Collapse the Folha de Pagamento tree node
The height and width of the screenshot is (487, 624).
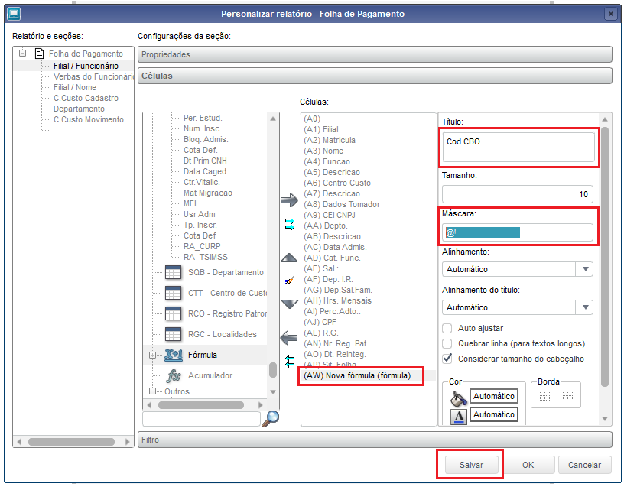pos(23,53)
